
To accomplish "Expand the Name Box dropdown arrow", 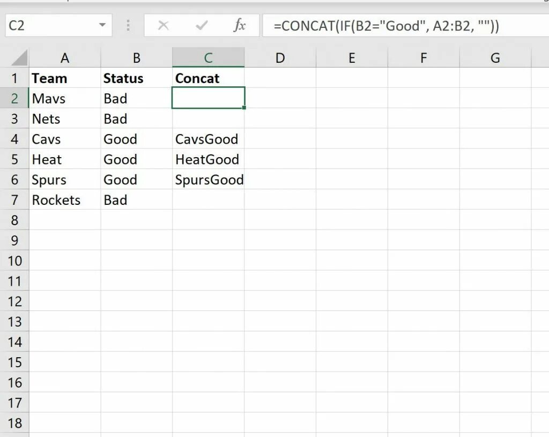I will click(x=102, y=25).
